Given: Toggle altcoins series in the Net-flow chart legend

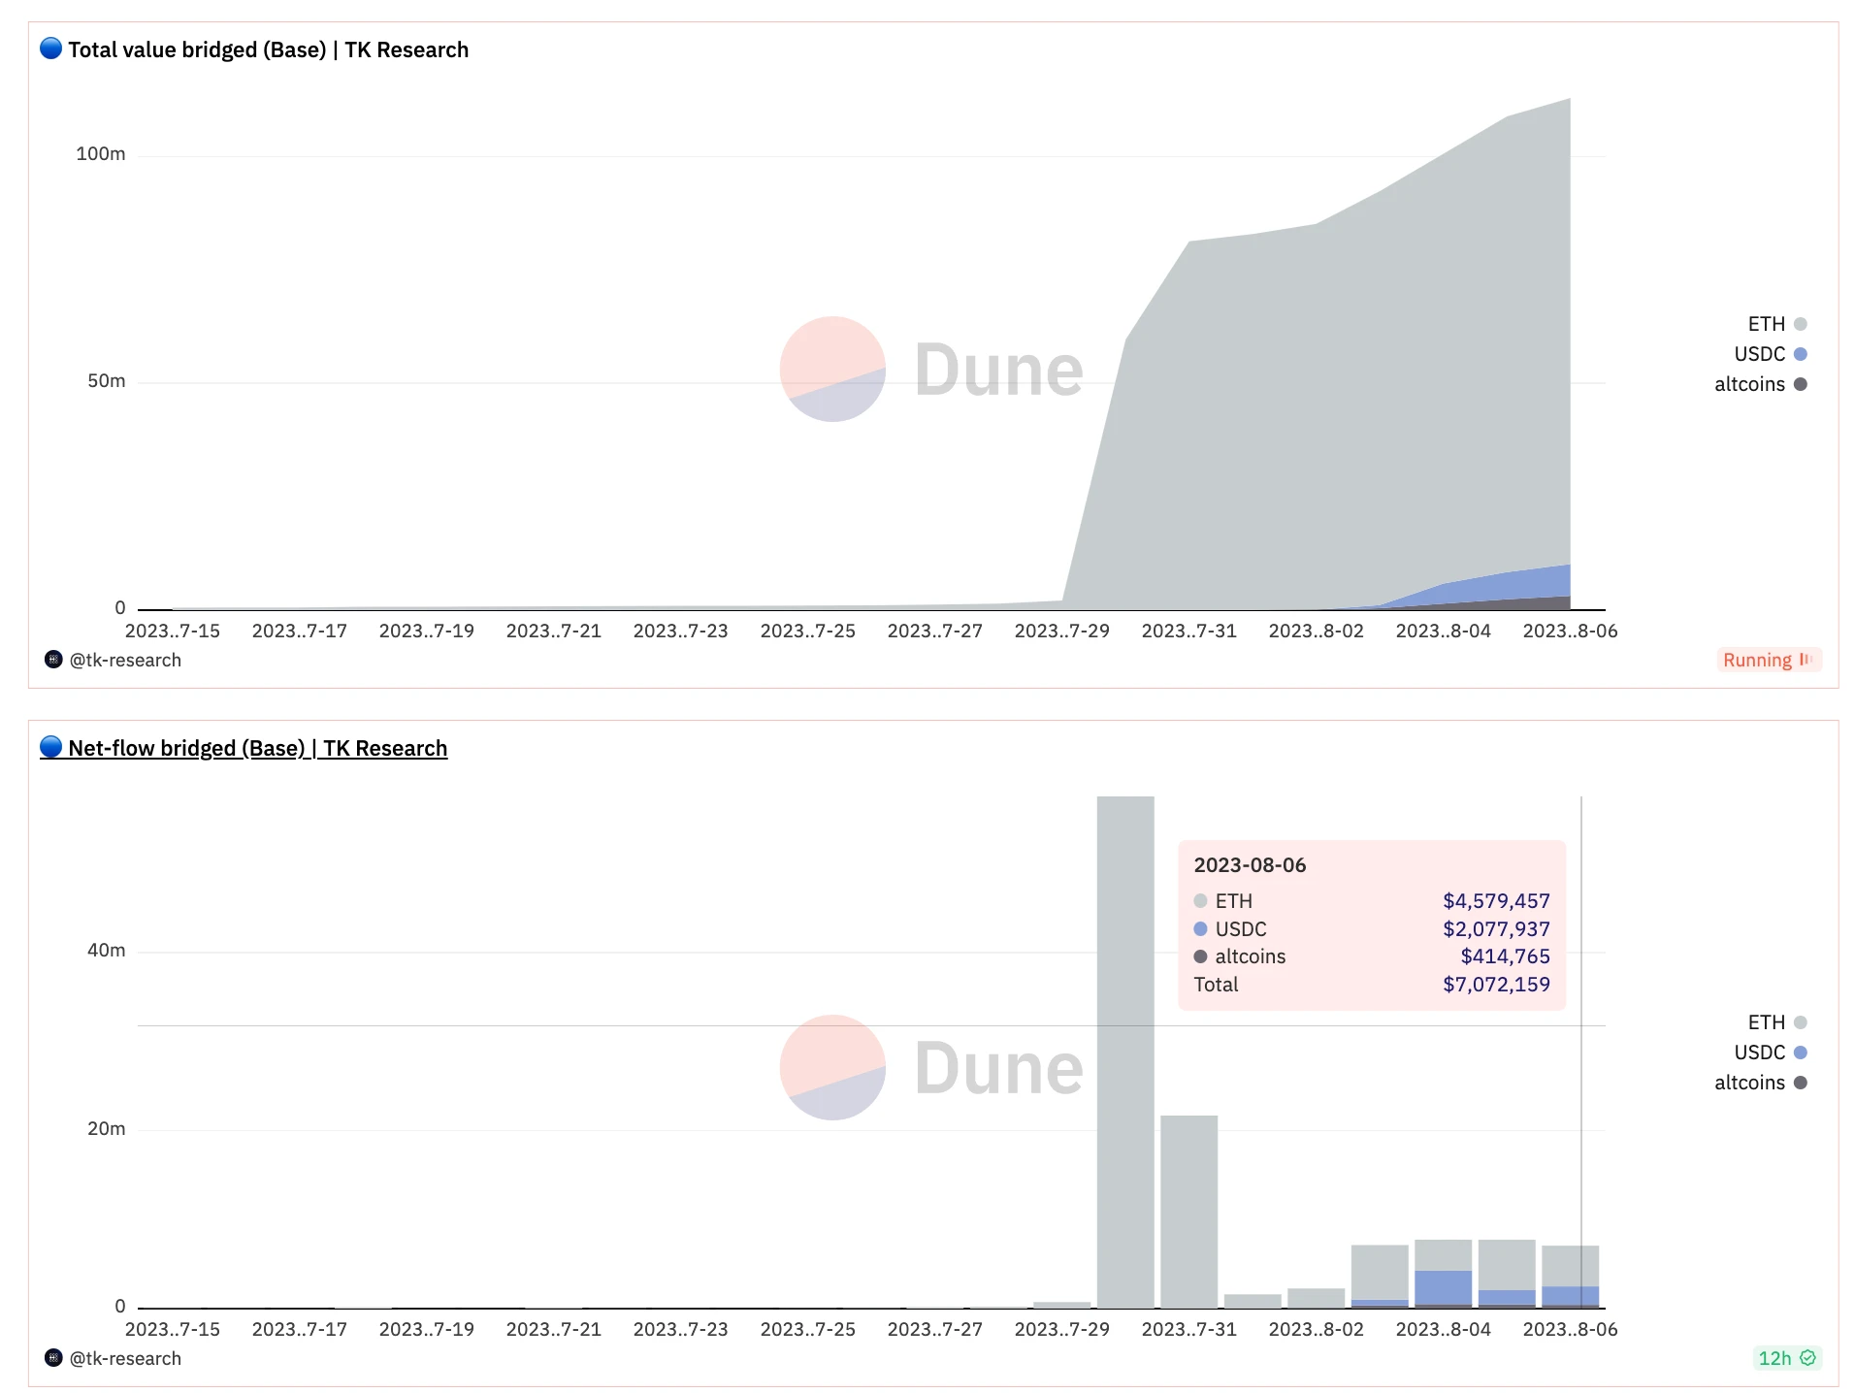Looking at the screenshot, I should [x=1760, y=1083].
